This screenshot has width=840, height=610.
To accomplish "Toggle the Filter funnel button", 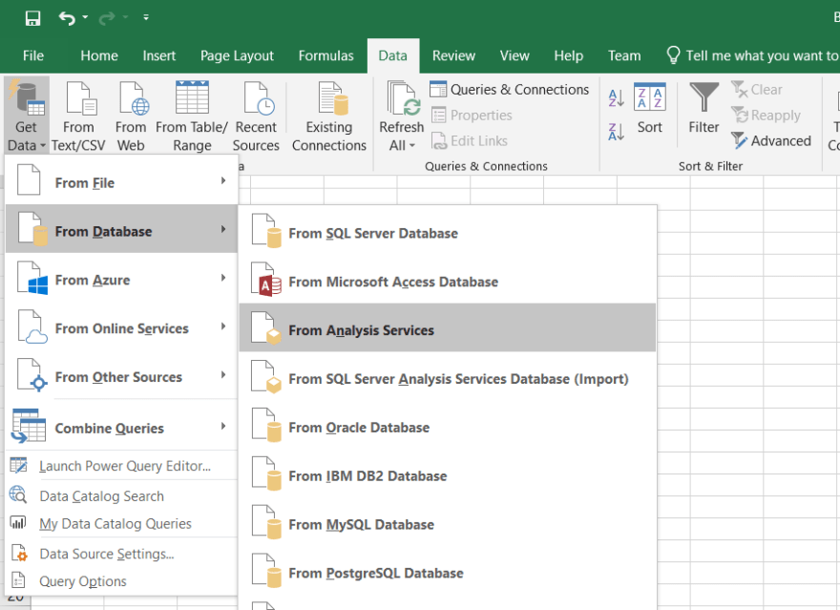I will pos(703,109).
